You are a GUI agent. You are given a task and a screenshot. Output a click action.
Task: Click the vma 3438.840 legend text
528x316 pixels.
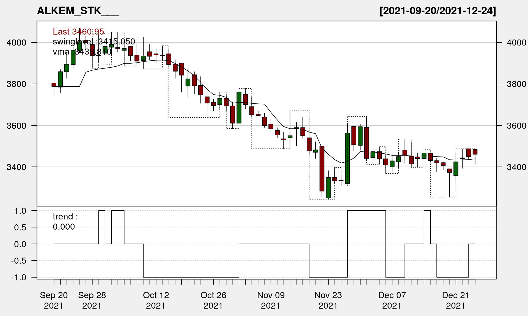(82, 52)
